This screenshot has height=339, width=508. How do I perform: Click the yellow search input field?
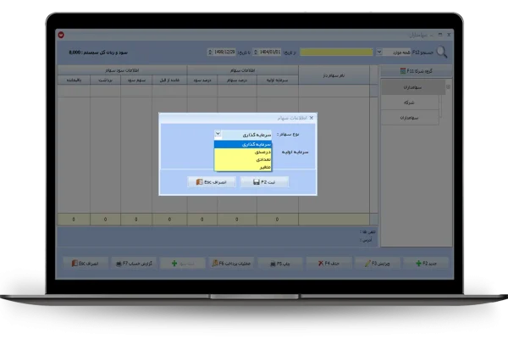335,52
